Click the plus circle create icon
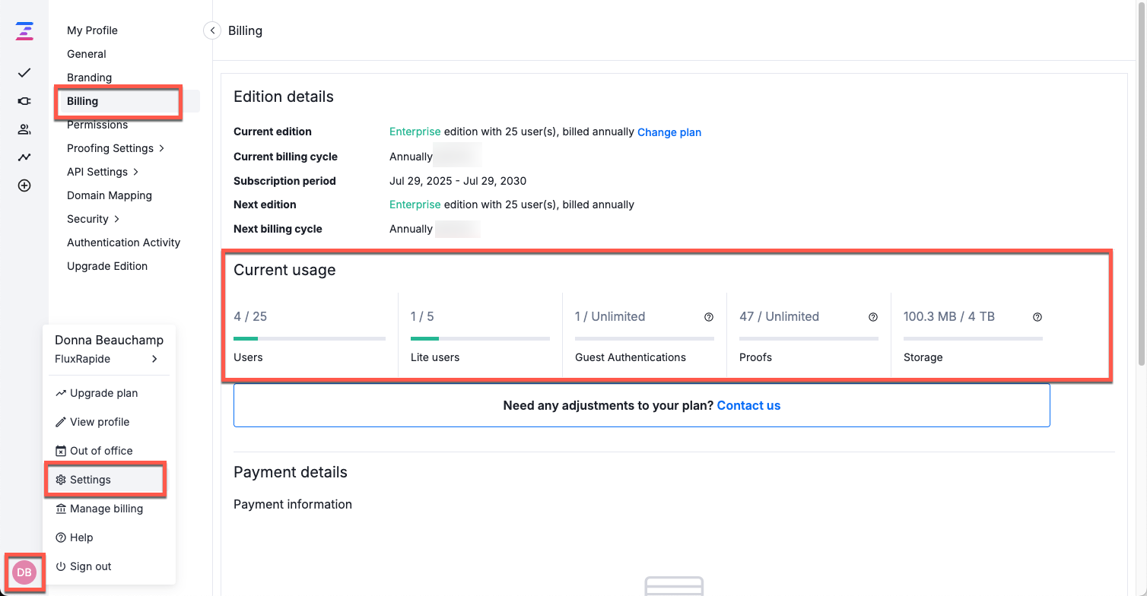Image resolution: width=1147 pixels, height=596 pixels. coord(24,185)
